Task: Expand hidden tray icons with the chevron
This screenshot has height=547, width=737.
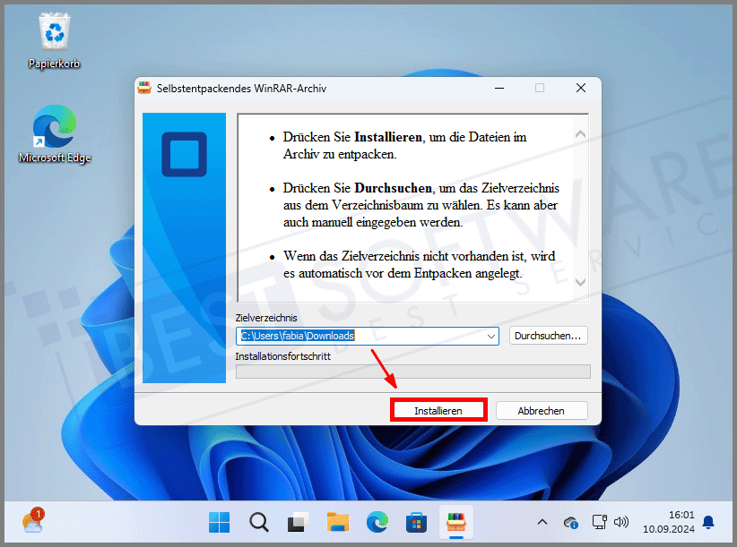Action: coord(542,522)
